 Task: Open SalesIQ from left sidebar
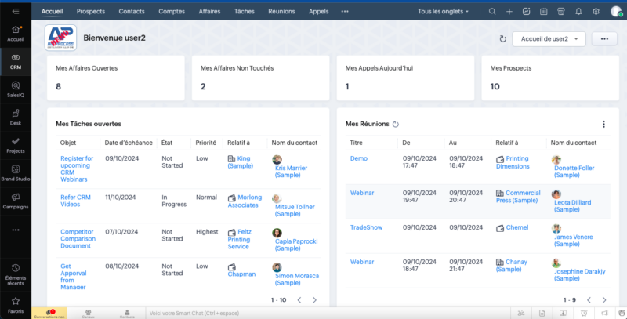coord(16,89)
